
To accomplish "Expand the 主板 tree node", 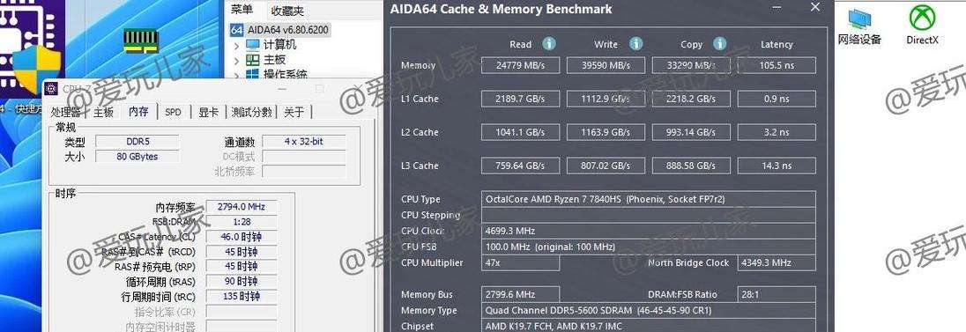I will click(x=236, y=61).
